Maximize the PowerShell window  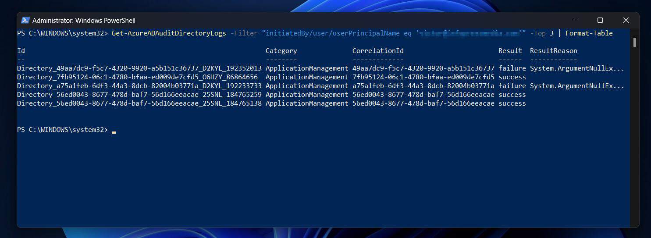point(600,20)
